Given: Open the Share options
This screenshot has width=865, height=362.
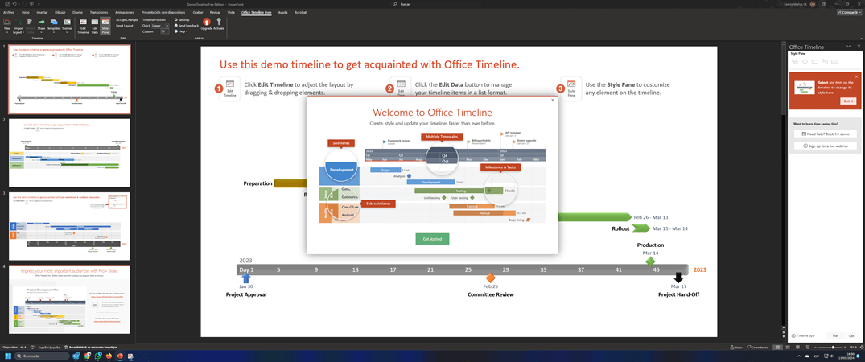Looking at the screenshot, I should point(41,24).
